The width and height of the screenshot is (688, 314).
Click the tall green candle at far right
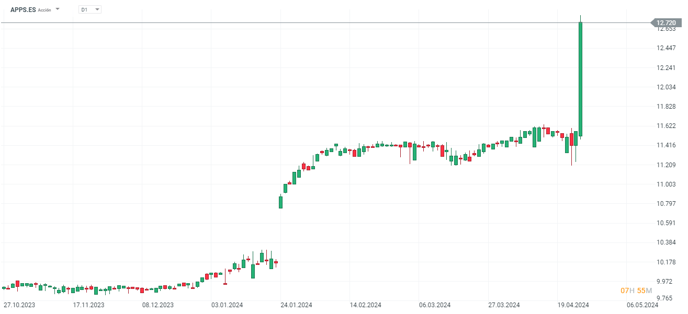pos(581,78)
